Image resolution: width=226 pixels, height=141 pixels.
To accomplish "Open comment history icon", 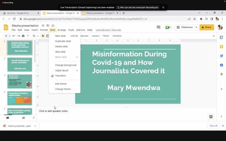I will pos(158,27).
